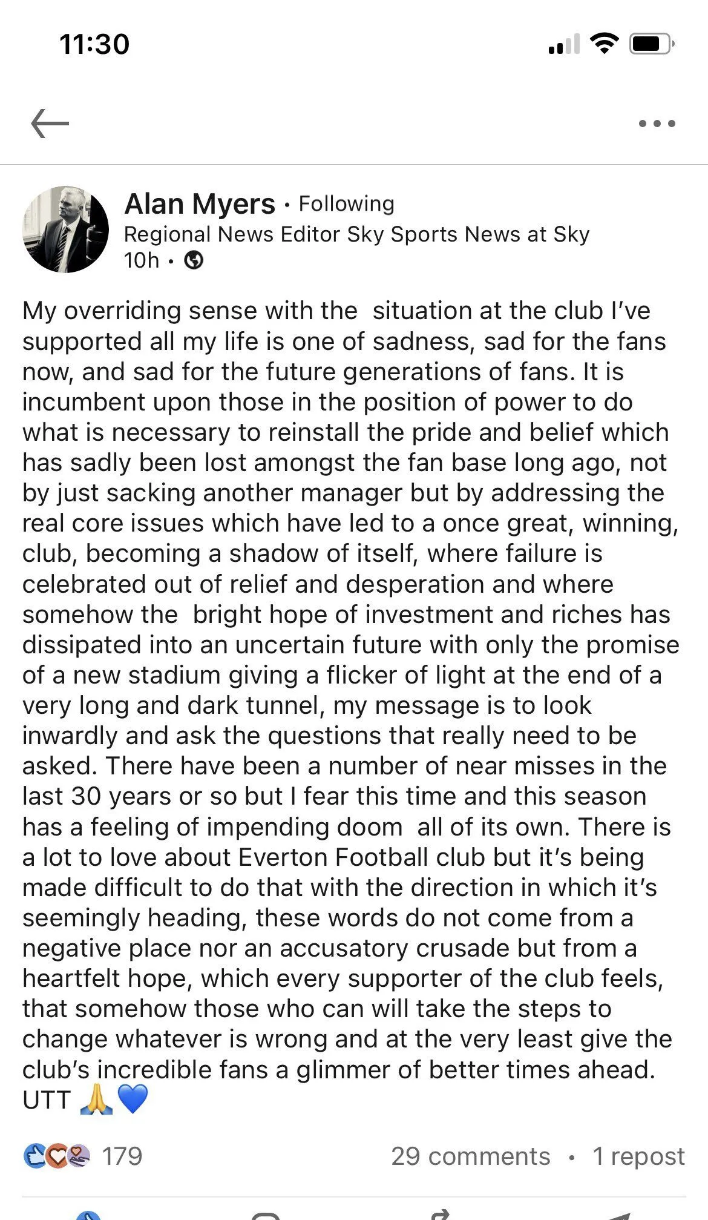Toggle the Following status for Alan Myers
708x1220 pixels.
tap(346, 204)
